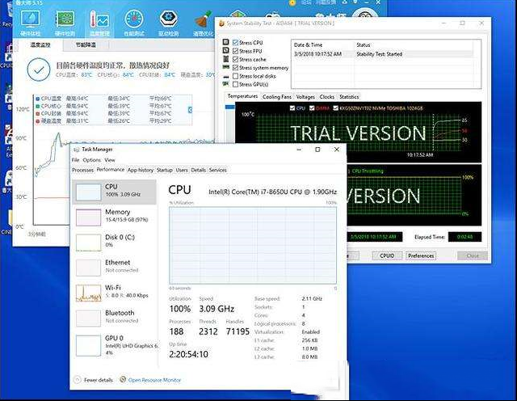
Task: Click the Task Manager title bar icon
Action: pyautogui.click(x=77, y=150)
